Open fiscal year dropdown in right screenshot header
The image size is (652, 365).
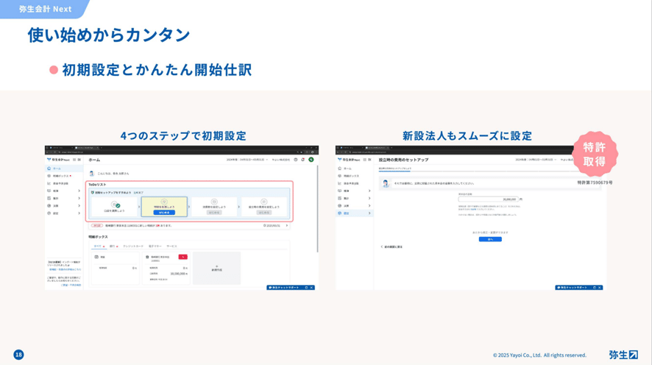click(536, 160)
